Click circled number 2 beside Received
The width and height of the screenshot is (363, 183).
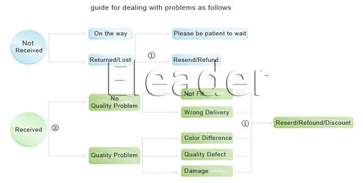click(x=55, y=128)
